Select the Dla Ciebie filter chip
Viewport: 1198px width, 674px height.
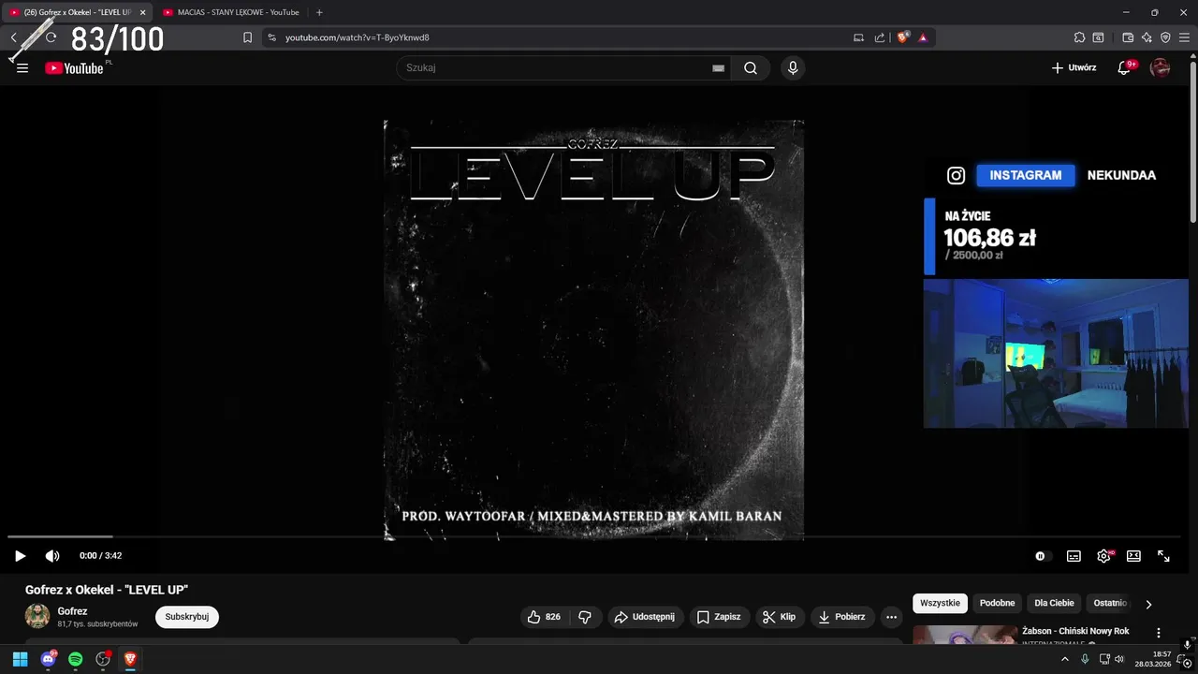(1054, 603)
